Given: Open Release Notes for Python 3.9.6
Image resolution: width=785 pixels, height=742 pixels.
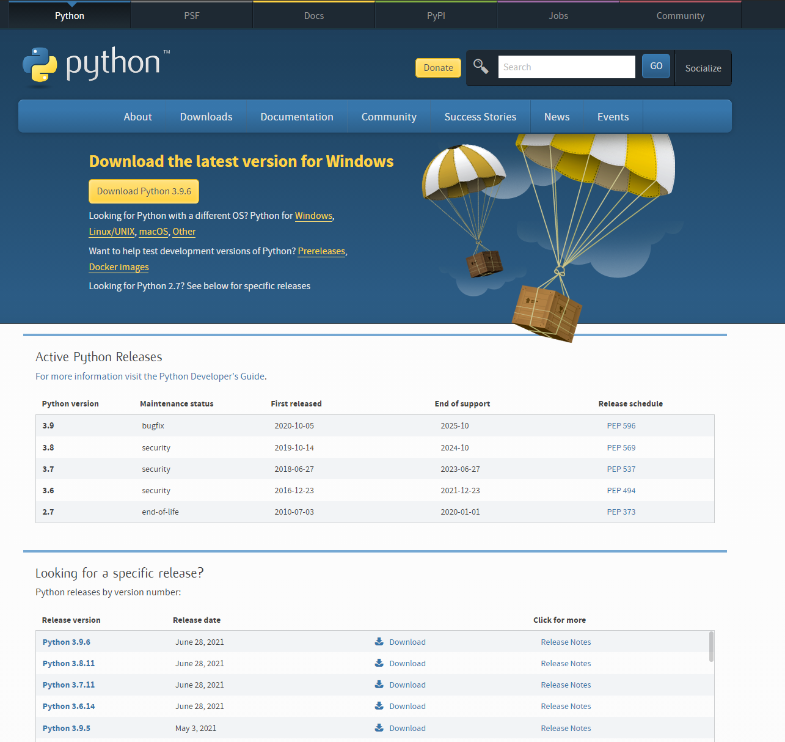Looking at the screenshot, I should click(566, 642).
